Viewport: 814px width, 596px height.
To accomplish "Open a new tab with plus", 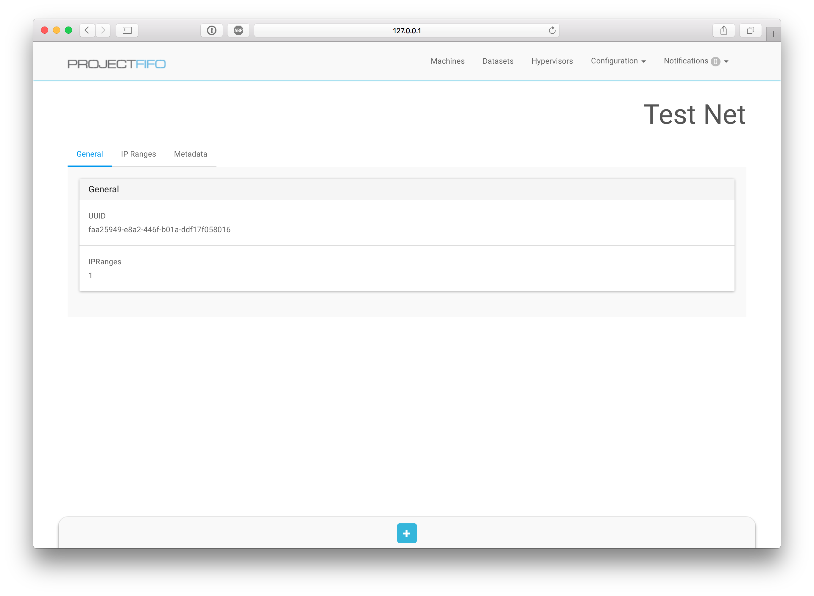I will pos(773,34).
